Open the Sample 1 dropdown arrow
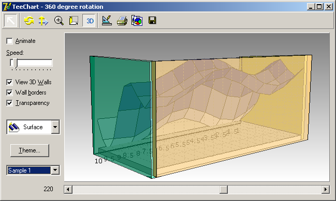Viewport: 336px width, 201px height. click(55, 170)
